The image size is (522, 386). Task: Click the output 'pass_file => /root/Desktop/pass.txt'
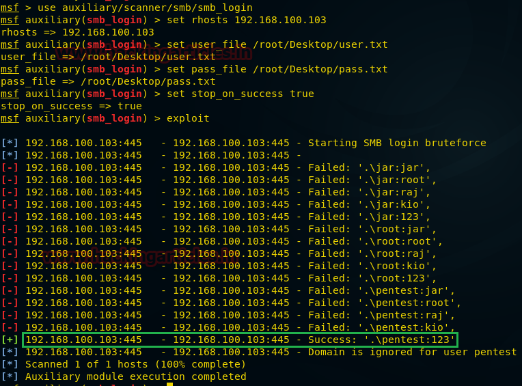[x=108, y=81]
